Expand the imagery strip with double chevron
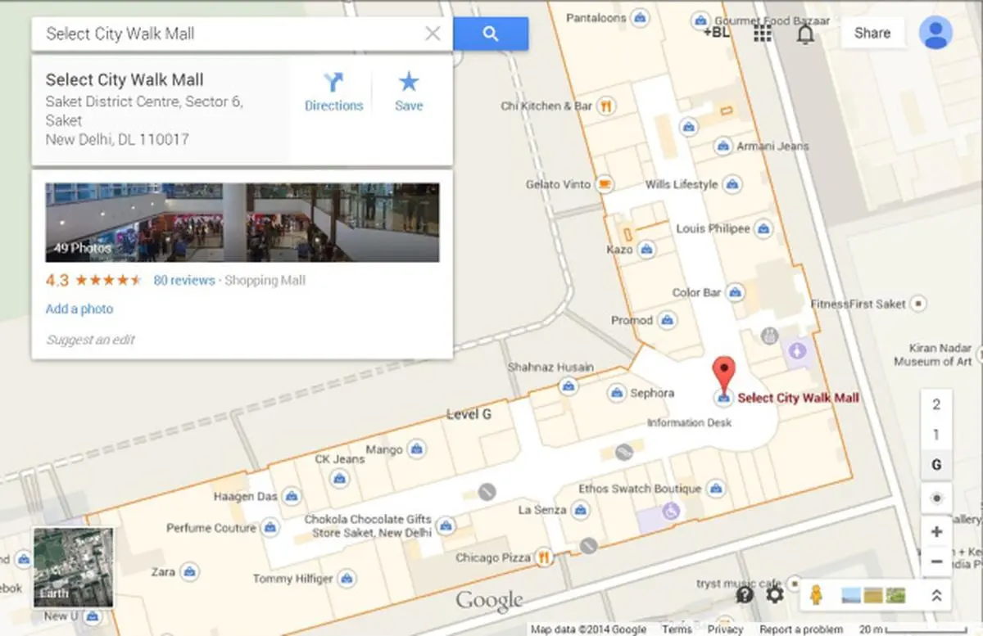 (x=936, y=596)
